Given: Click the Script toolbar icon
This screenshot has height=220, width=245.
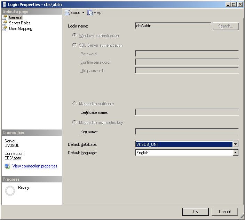Looking at the screenshot, I should tap(67, 13).
